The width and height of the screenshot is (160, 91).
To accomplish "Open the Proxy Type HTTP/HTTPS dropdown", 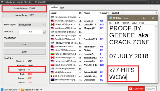I will pos(32,25).
